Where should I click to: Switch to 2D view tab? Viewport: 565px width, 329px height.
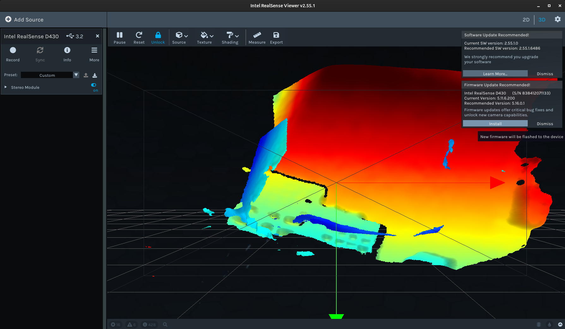point(526,20)
